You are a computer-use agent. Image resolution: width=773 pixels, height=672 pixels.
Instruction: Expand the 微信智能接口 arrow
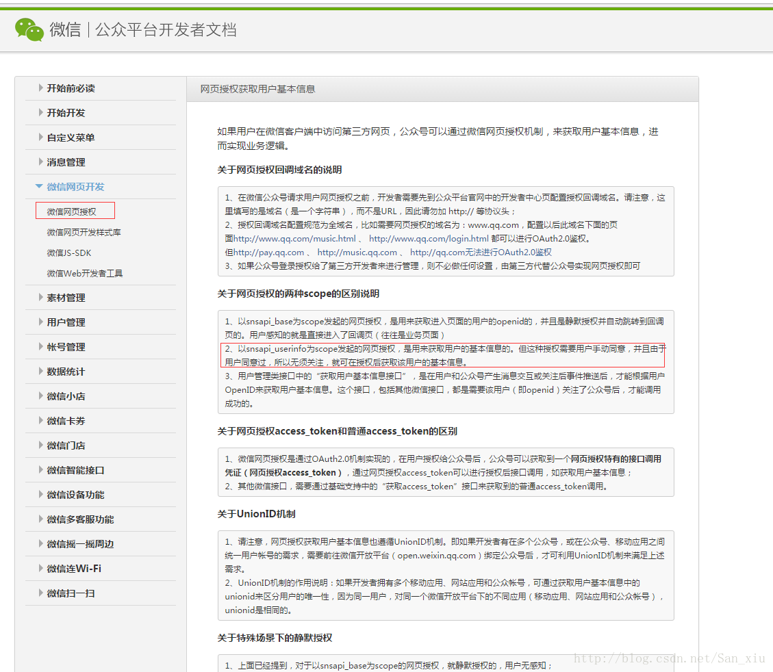(40, 469)
